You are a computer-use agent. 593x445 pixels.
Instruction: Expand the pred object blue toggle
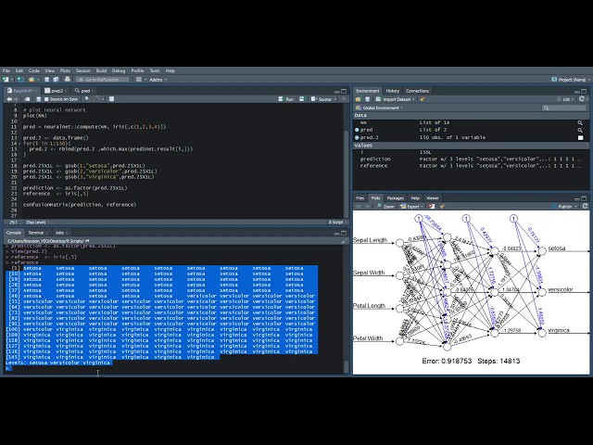357,130
